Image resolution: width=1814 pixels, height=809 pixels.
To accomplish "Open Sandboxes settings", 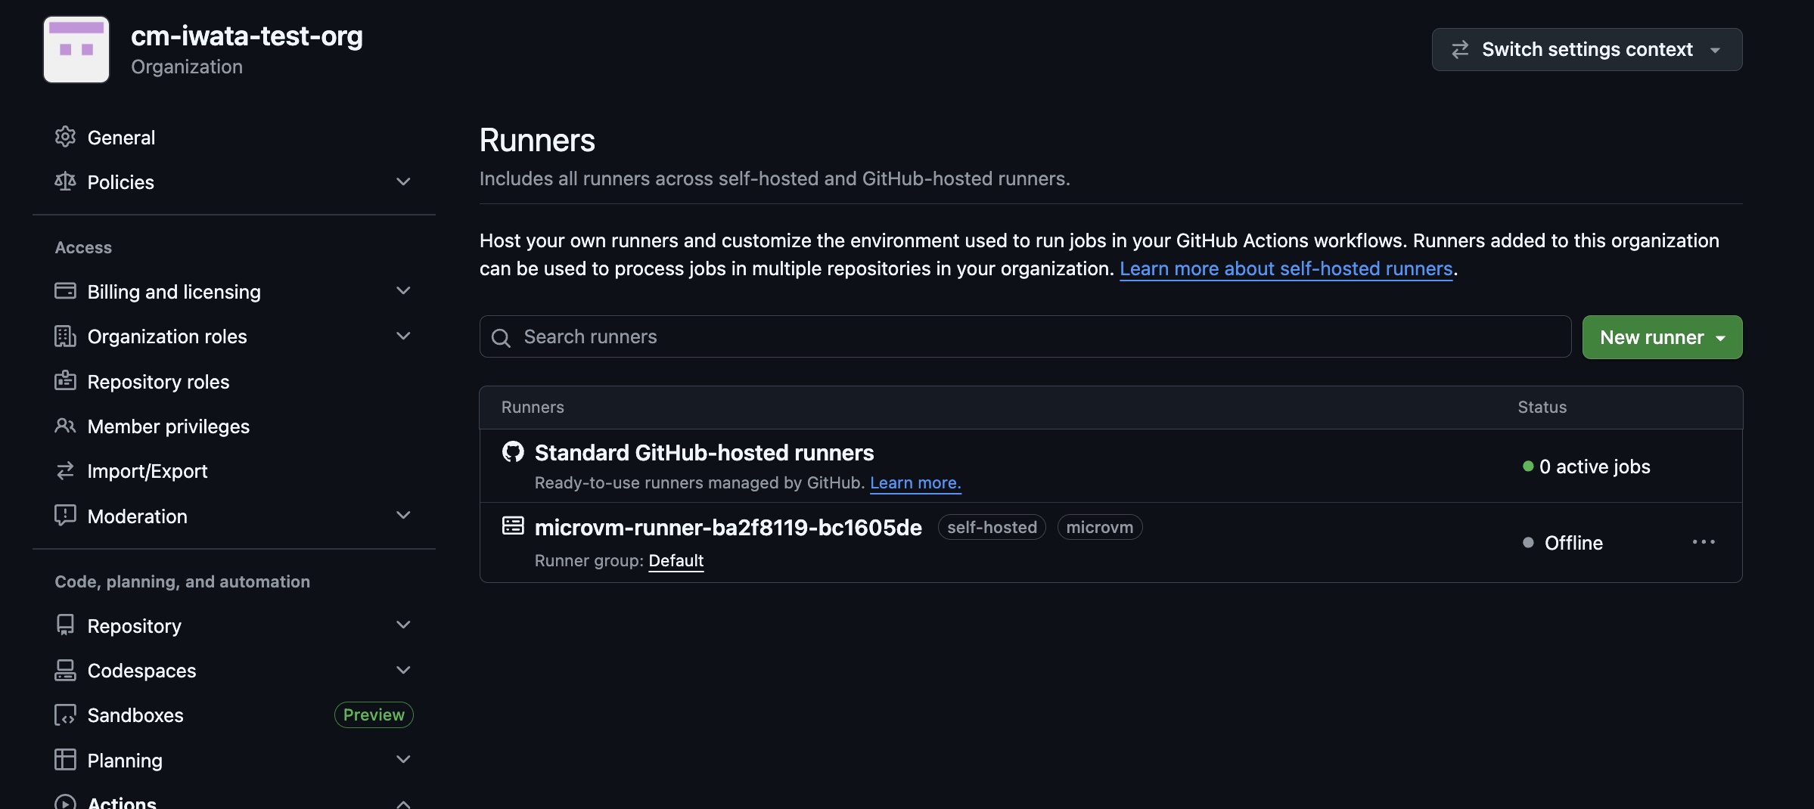I will click(x=135, y=715).
